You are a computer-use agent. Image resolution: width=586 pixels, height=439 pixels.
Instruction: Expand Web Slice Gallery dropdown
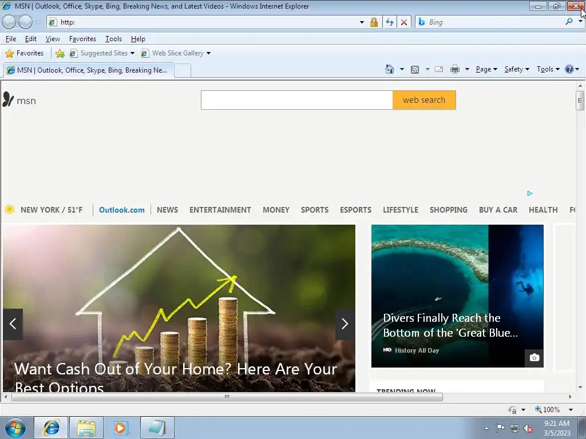[x=208, y=53]
